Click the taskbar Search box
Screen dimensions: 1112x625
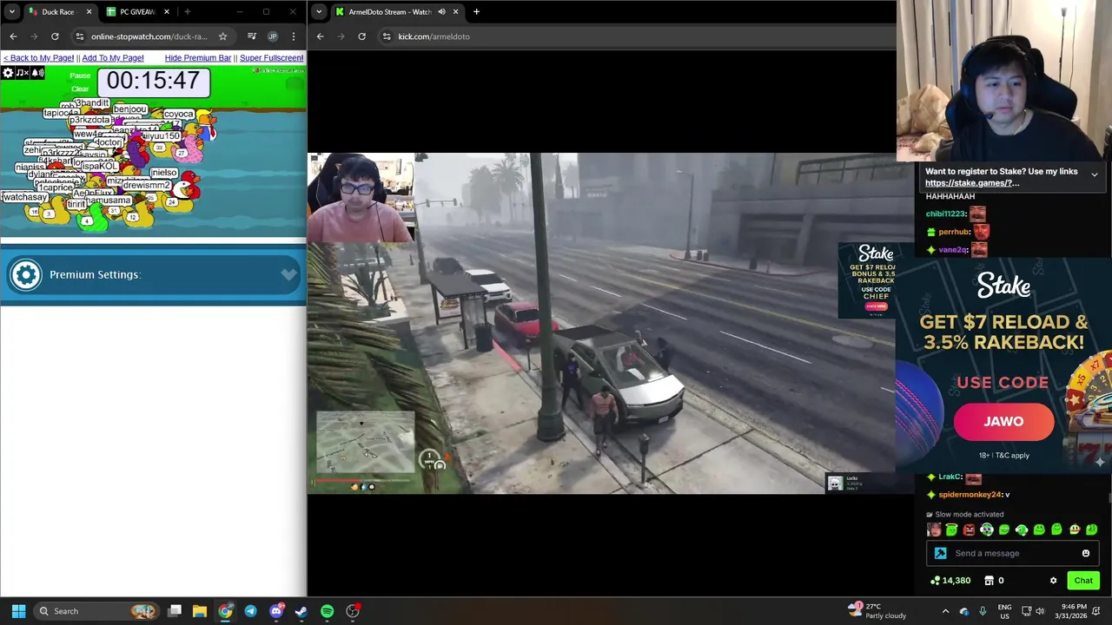tap(97, 611)
